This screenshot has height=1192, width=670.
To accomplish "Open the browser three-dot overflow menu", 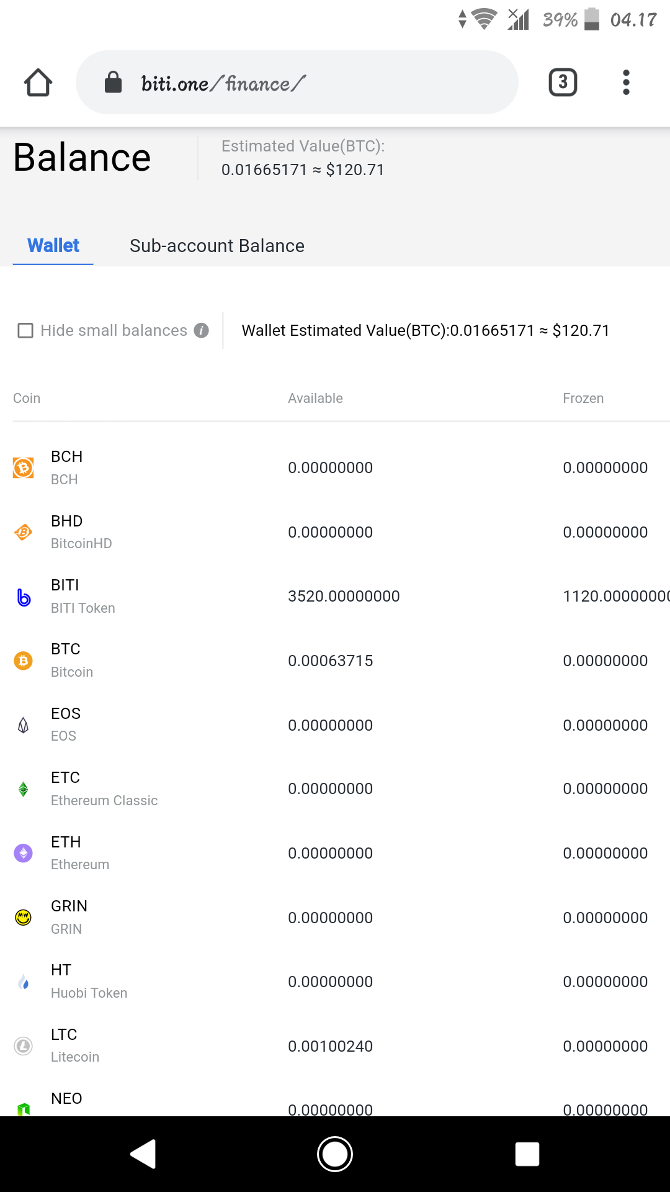I will pos(626,83).
